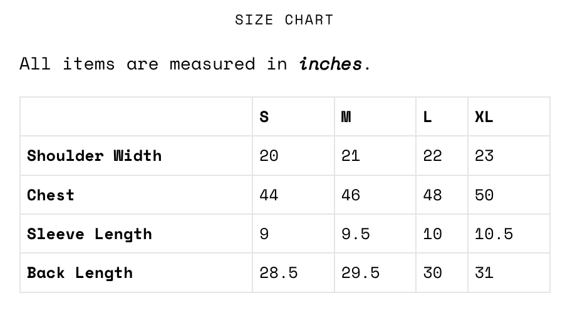Click the Chest value 50 for XL

(x=484, y=195)
